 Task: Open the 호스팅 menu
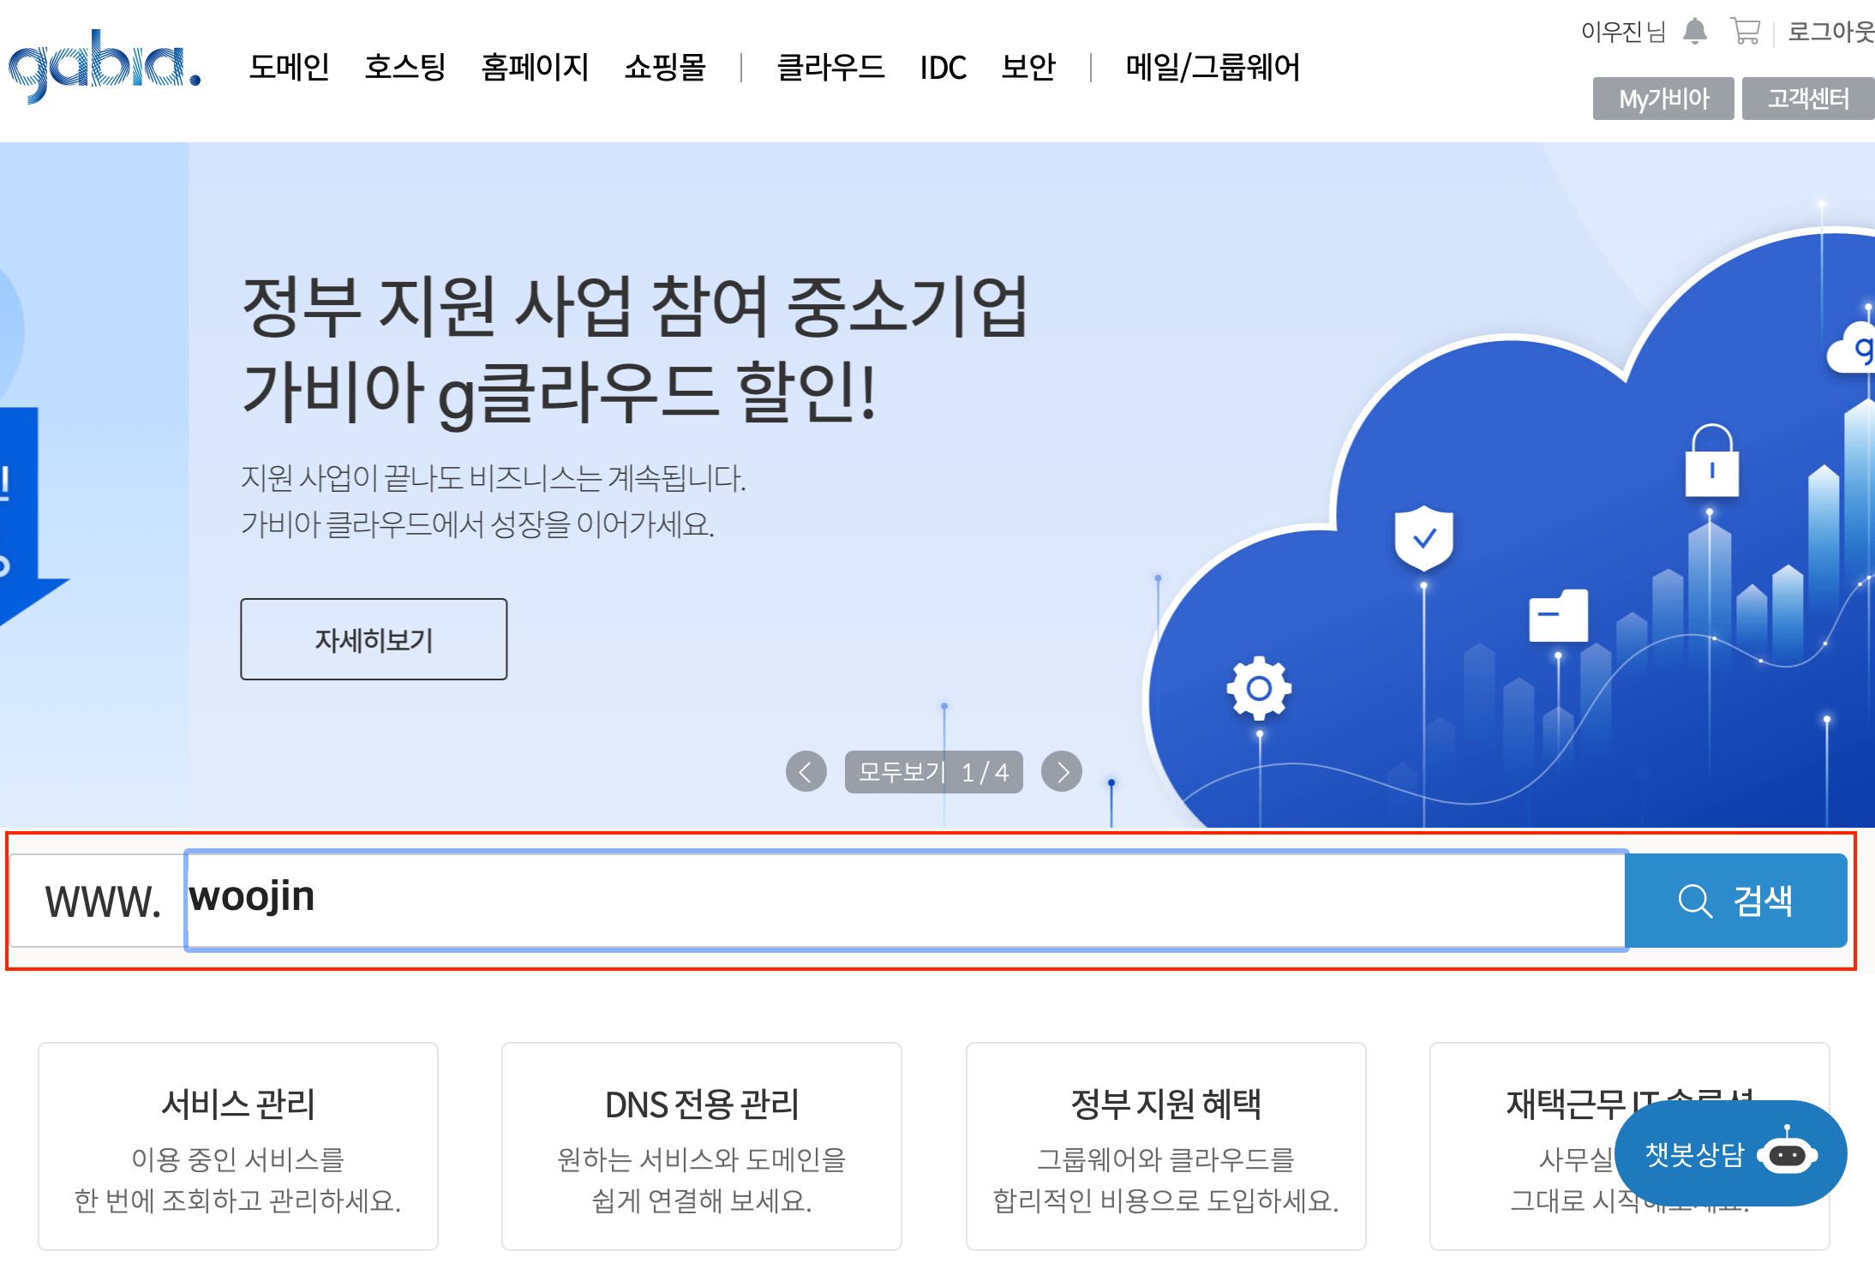[x=404, y=67]
